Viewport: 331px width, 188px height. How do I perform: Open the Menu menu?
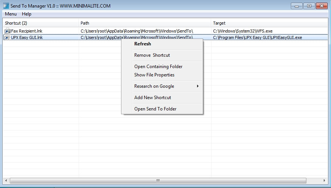(11, 14)
